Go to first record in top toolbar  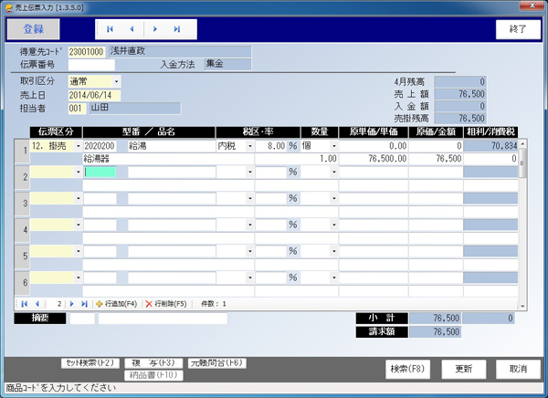pos(111,29)
